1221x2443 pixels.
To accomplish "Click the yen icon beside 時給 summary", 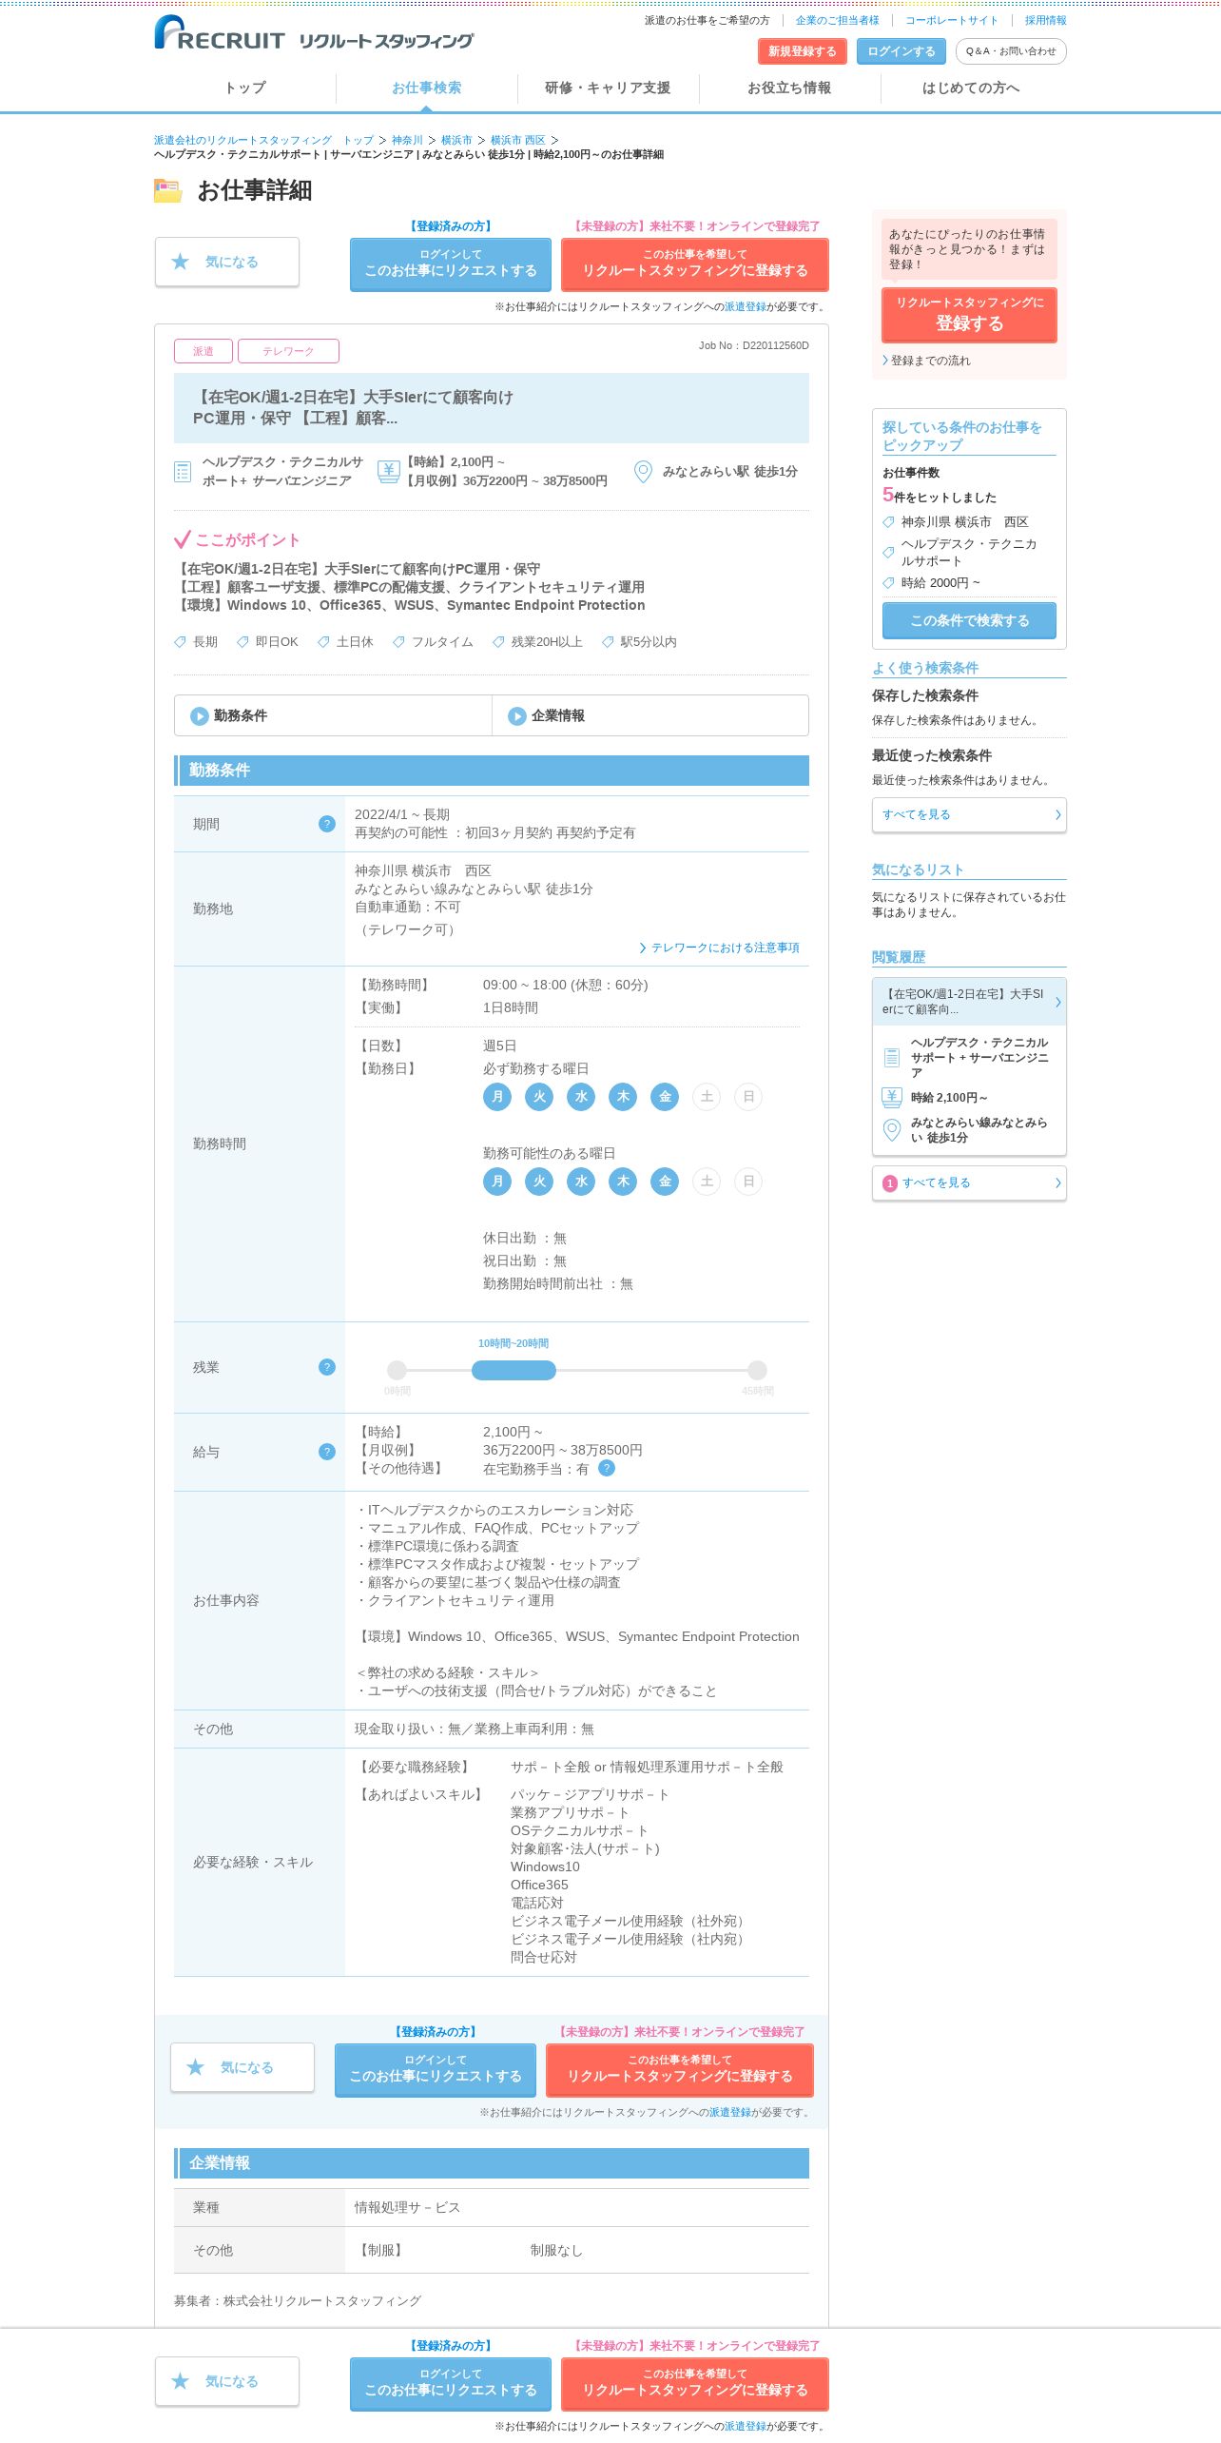I will click(x=388, y=472).
